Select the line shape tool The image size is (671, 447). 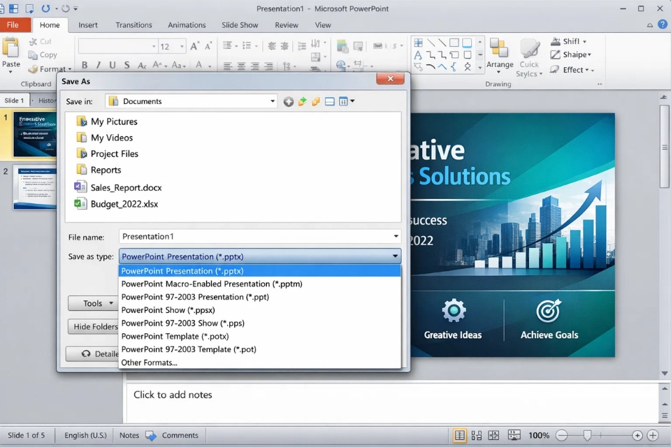tap(432, 43)
